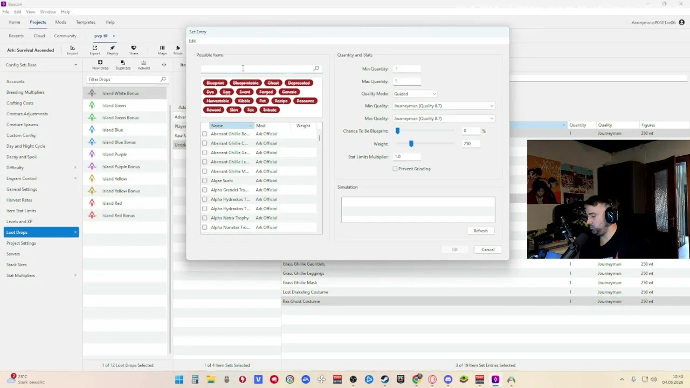
Task: Click the Rebuild icon
Action: pyautogui.click(x=144, y=63)
